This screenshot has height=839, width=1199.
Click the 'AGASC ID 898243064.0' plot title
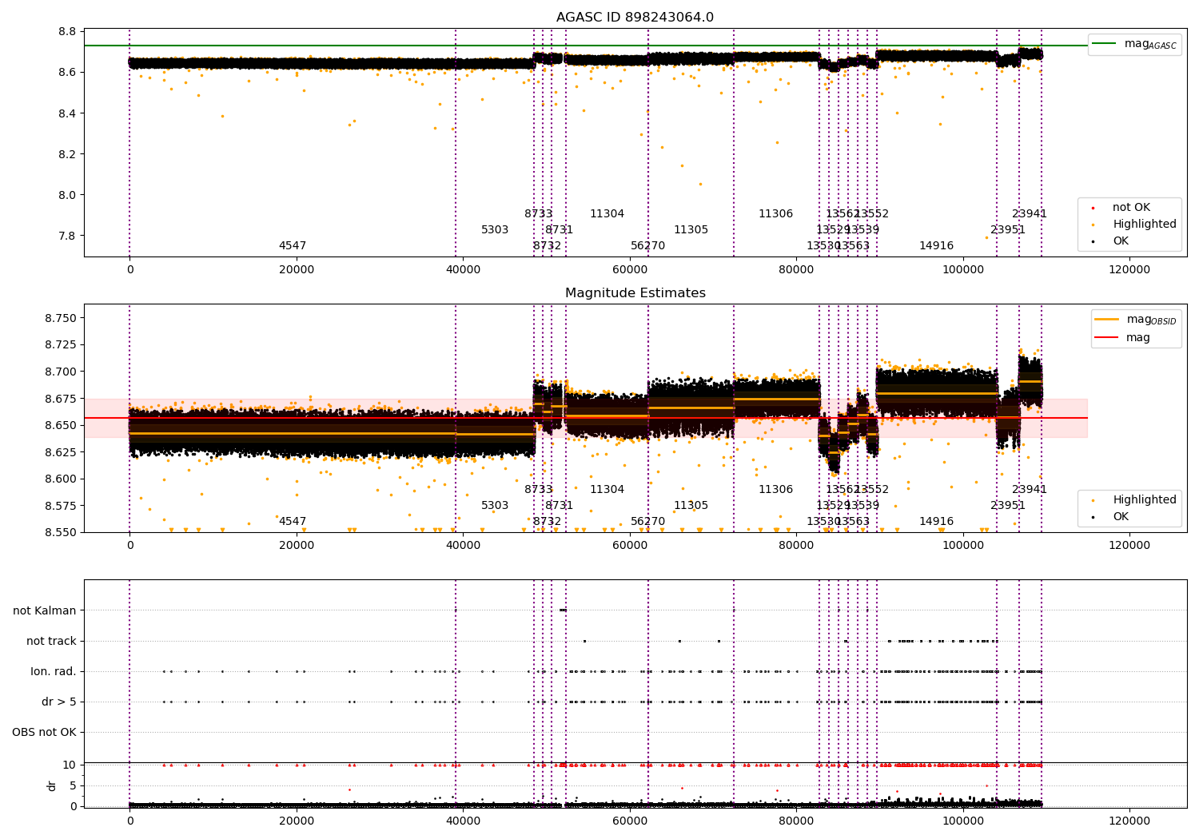635,18
